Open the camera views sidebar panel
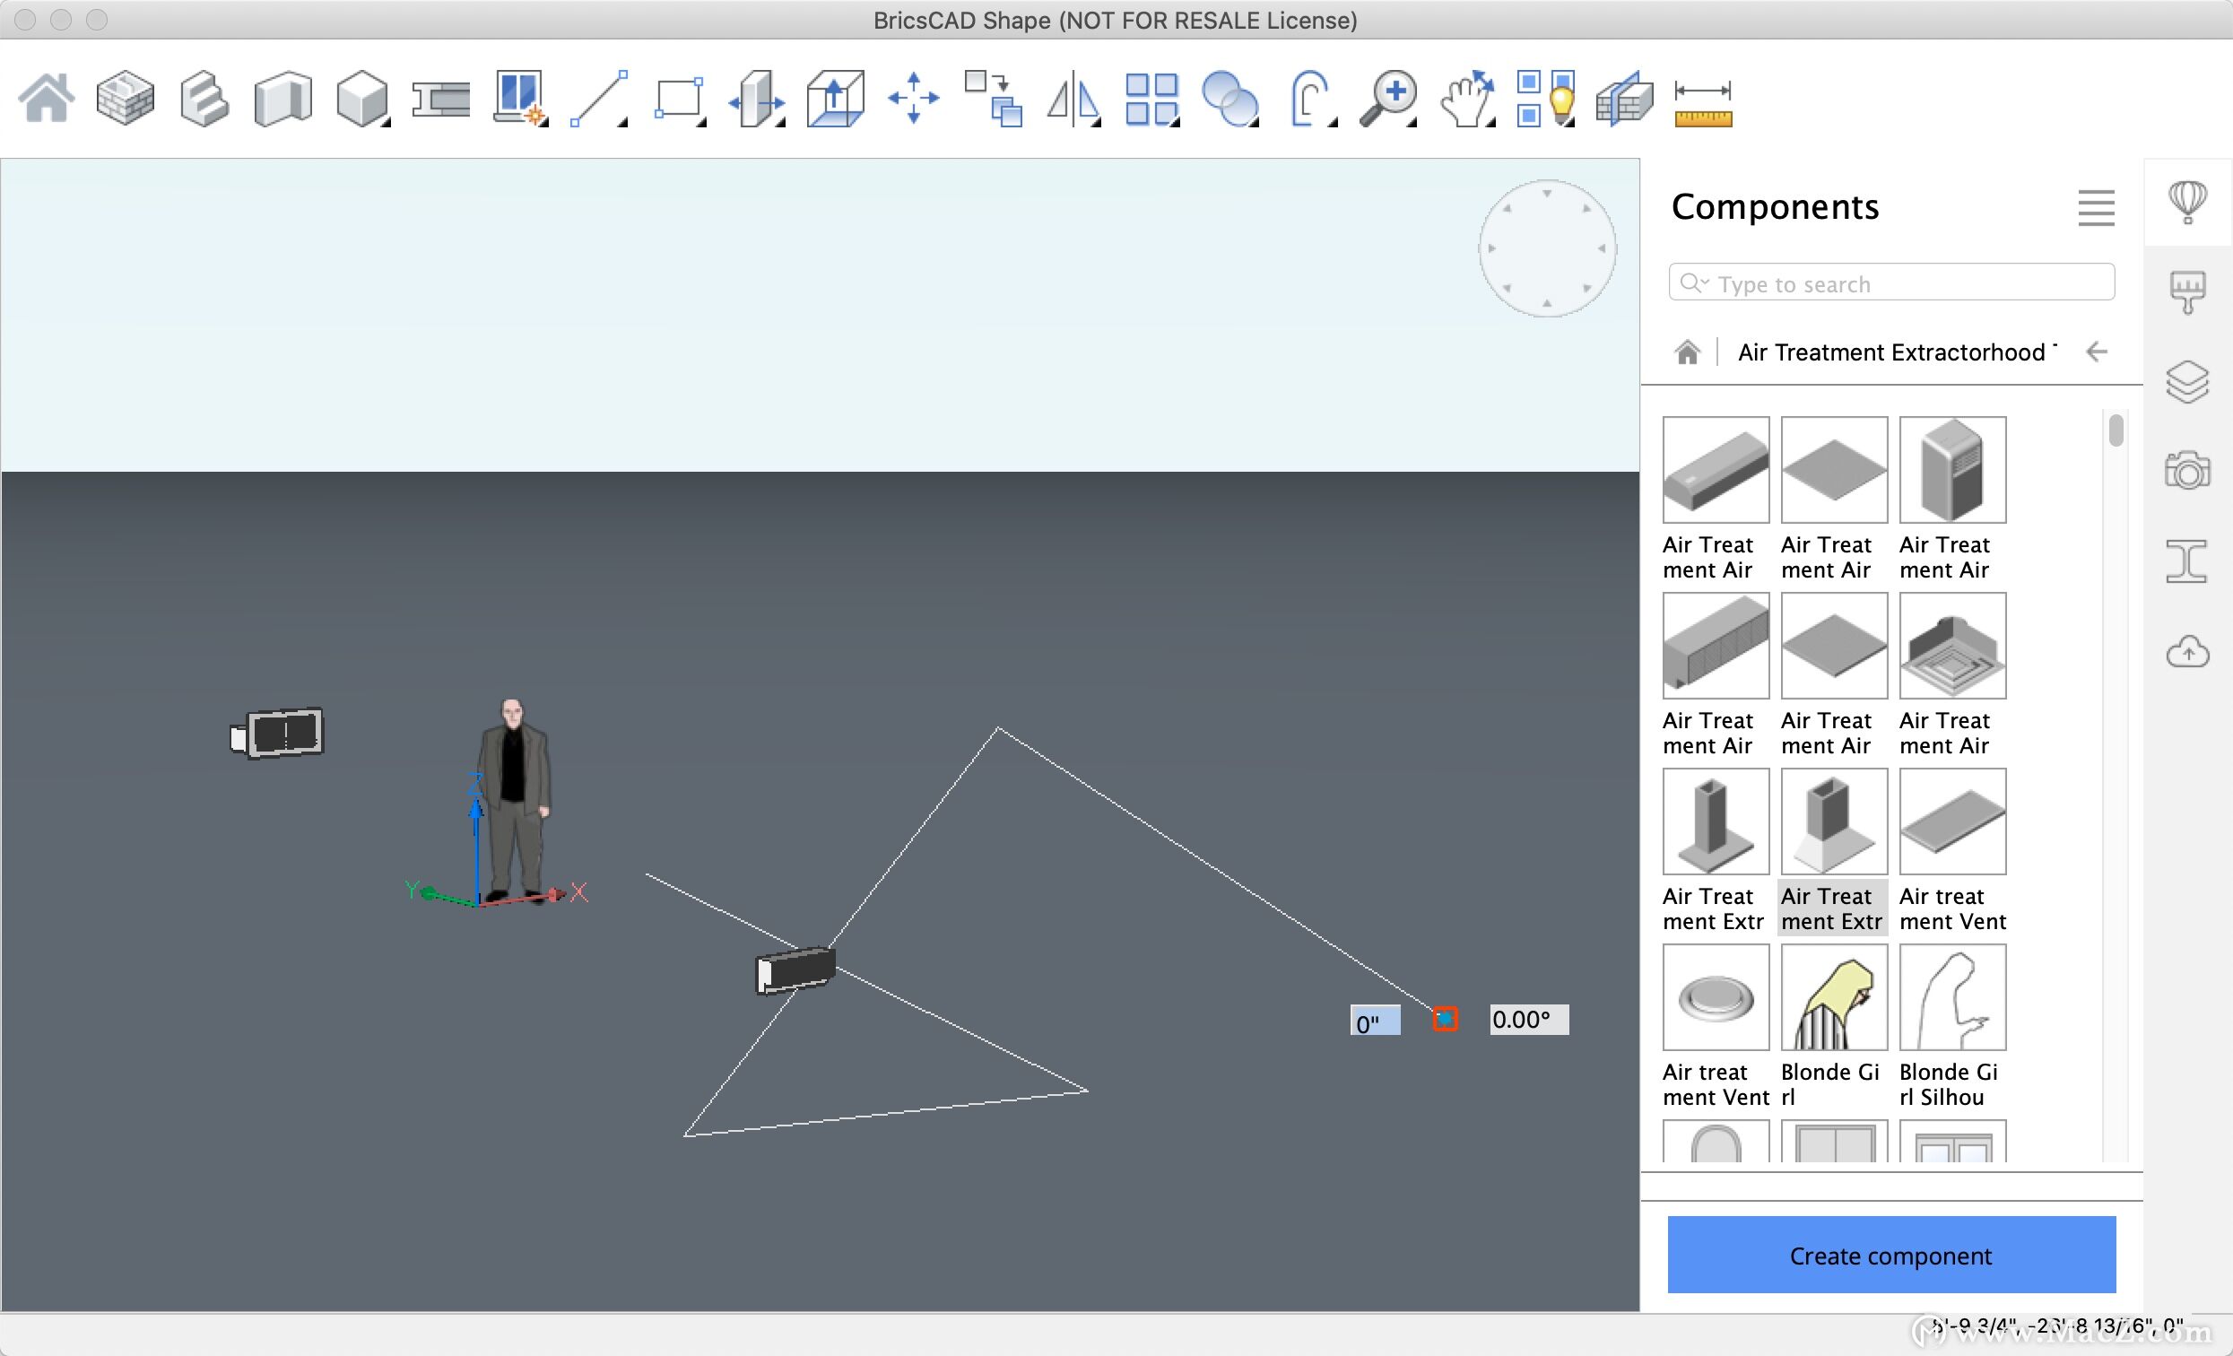Viewport: 2233px width, 1356px height. point(2186,471)
